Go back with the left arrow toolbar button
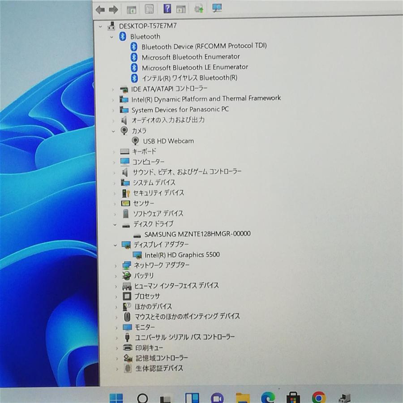Image resolution: width=403 pixels, height=403 pixels. tap(100, 10)
